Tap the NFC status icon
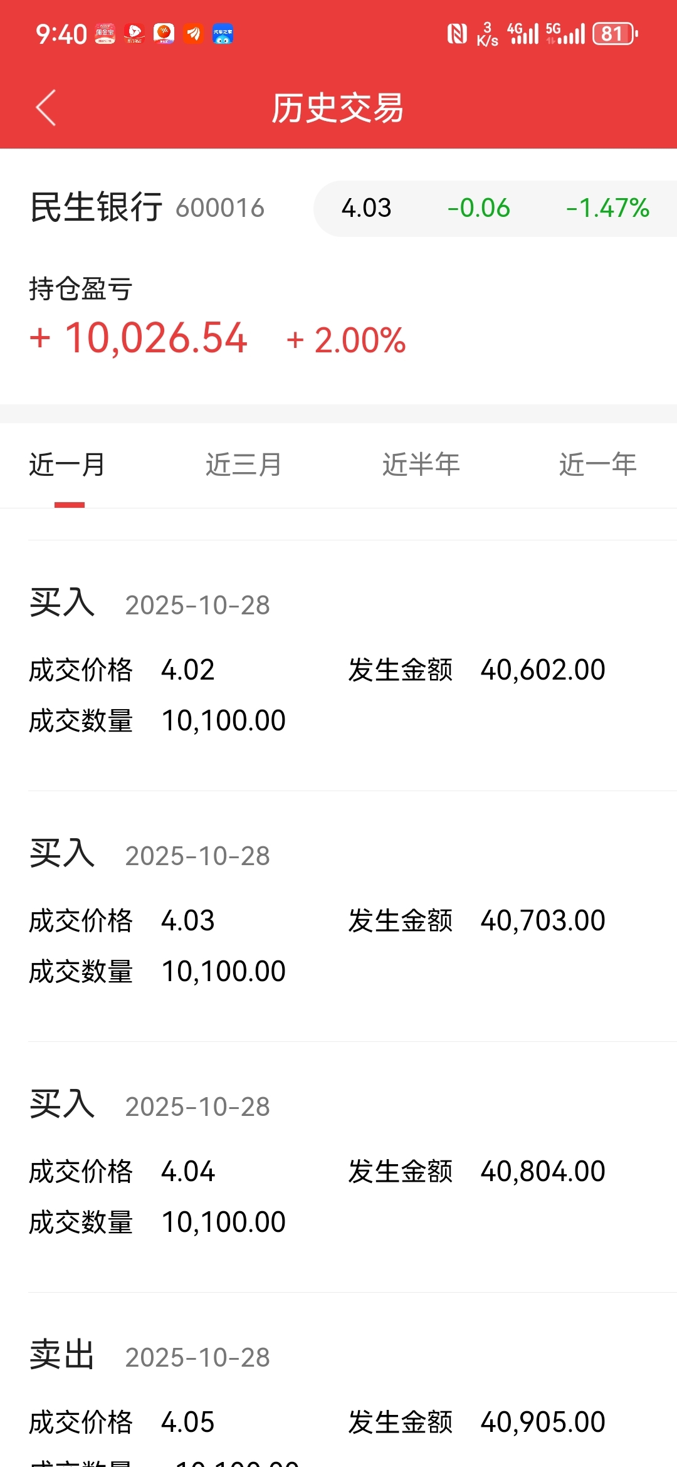Screen dimensions: 677x1467 tap(457, 34)
